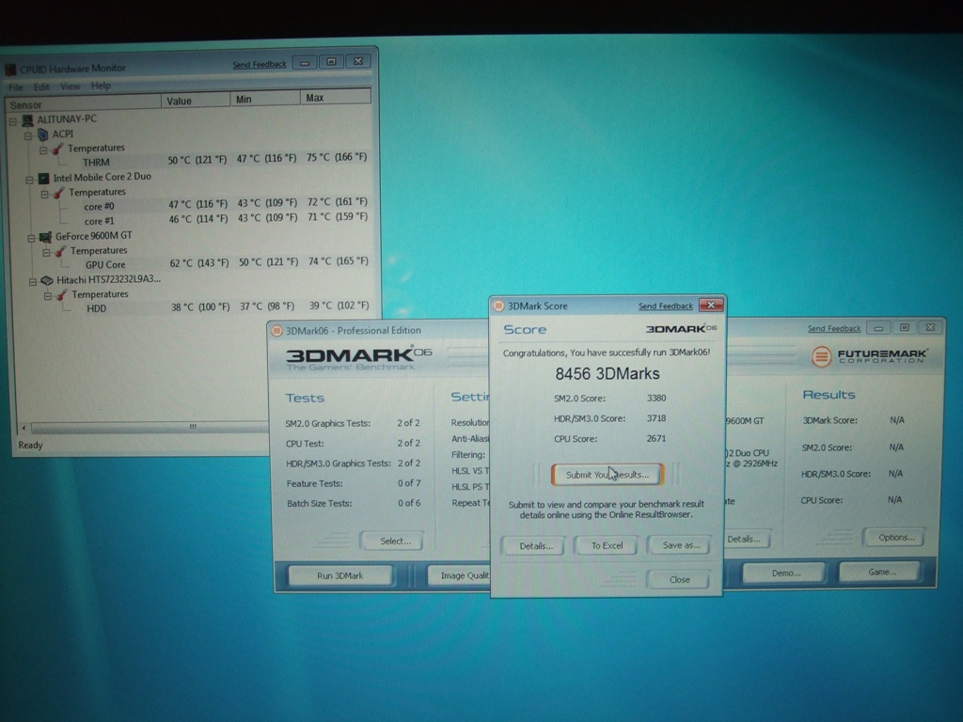The width and height of the screenshot is (963, 722).
Task: Click the "8456 3DMarks" score text
Action: coord(608,374)
